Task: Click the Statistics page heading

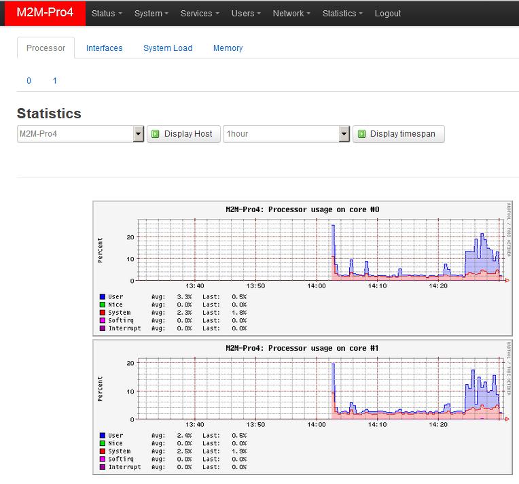Action: tap(49, 114)
